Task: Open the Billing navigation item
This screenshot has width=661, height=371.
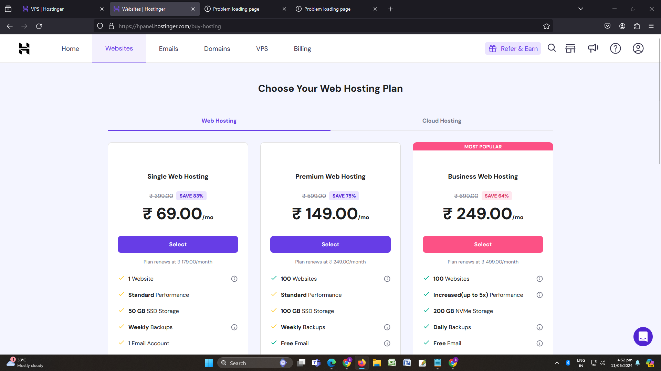Action: coord(302,49)
